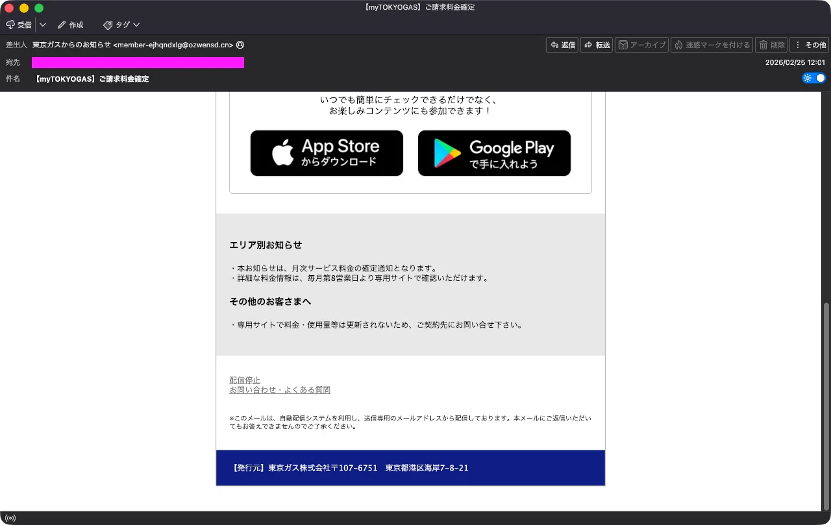Click the green window zoom button
Image resolution: width=831 pixels, height=525 pixels.
click(39, 8)
